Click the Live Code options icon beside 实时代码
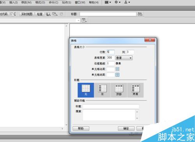The image size is (195, 142). pos(13,14)
